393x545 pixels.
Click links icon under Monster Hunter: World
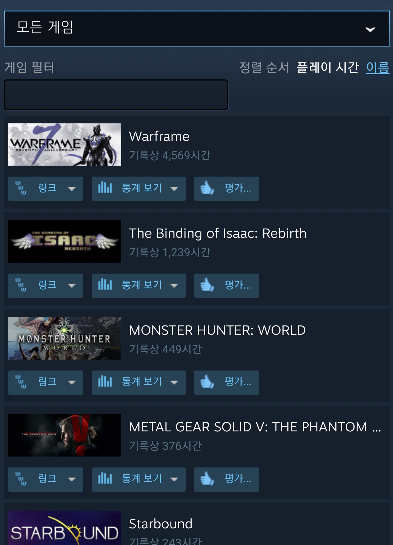(21, 382)
